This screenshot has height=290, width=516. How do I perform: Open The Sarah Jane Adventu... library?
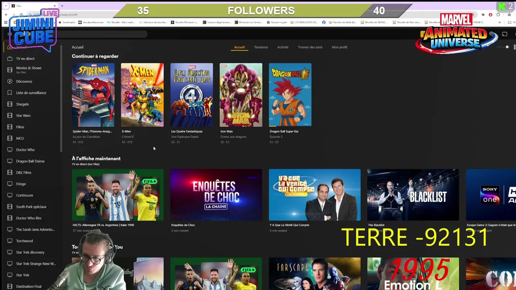[35, 230]
